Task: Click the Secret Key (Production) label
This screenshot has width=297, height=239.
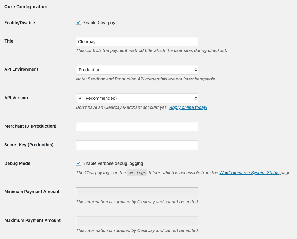Action: 29,145
